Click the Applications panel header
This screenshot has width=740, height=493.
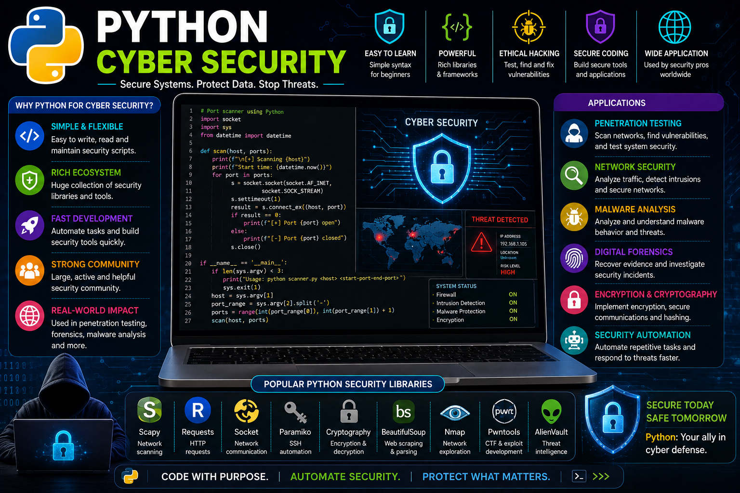pos(638,103)
